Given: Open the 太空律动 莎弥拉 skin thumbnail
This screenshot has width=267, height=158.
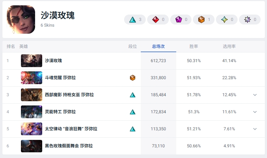Looking at the screenshot, I should 32,129.
